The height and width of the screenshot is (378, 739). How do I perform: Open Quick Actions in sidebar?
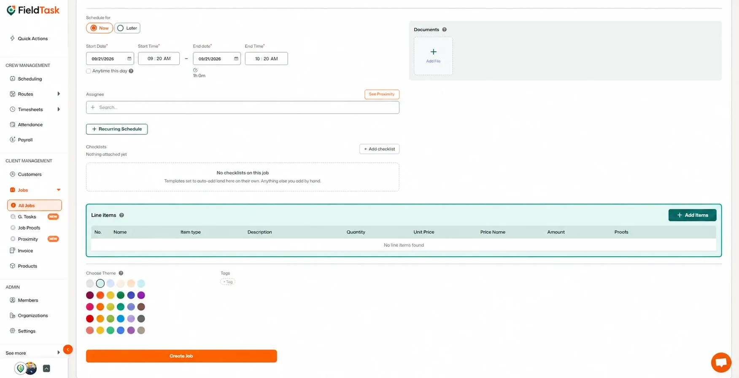[x=32, y=38]
